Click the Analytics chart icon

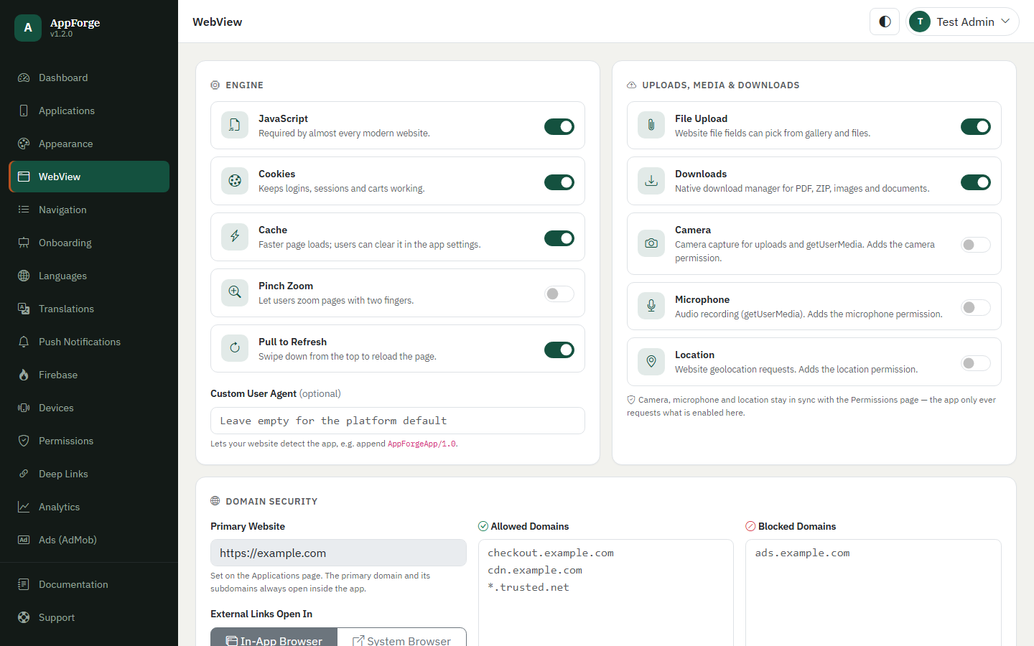pos(24,507)
